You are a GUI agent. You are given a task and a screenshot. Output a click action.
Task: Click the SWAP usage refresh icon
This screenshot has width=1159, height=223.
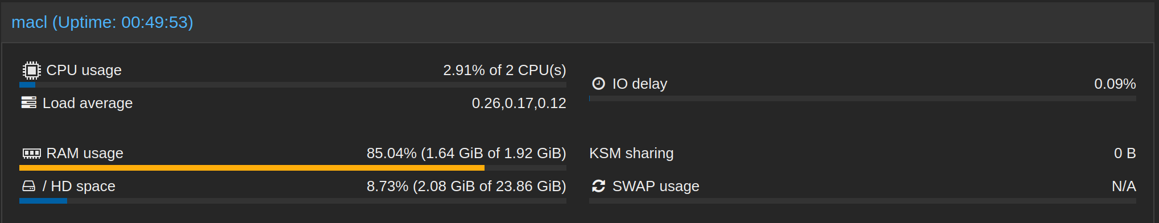[x=598, y=186]
